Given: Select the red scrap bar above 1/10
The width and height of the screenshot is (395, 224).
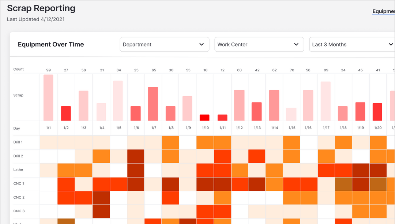Looking at the screenshot, I should tap(205, 117).
